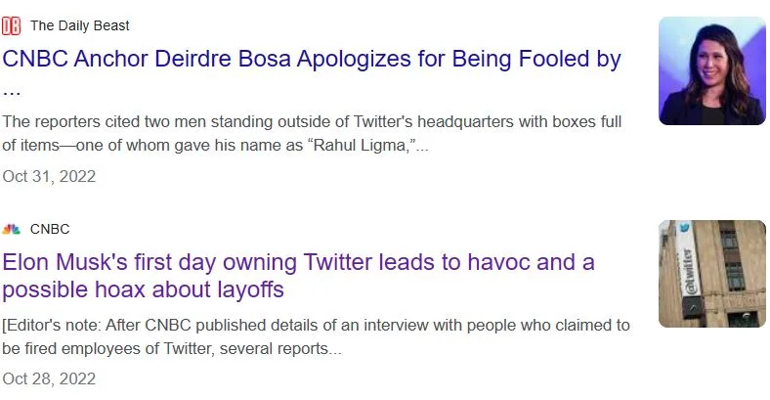Image resolution: width=770 pixels, height=400 pixels.
Task: Click the Oct 31, 2022 date
Action: (49, 176)
